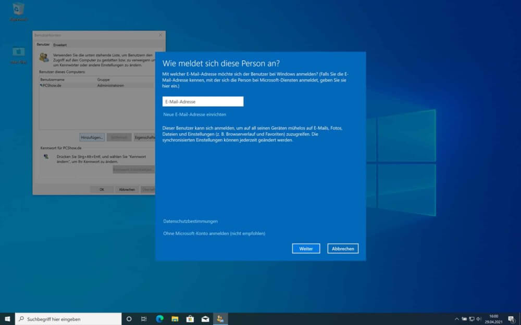Open the network status tray icon
This screenshot has height=325, width=521.
(x=472, y=319)
